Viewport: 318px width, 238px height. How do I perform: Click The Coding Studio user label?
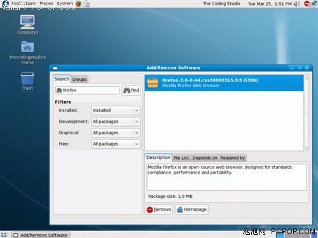tap(221, 4)
